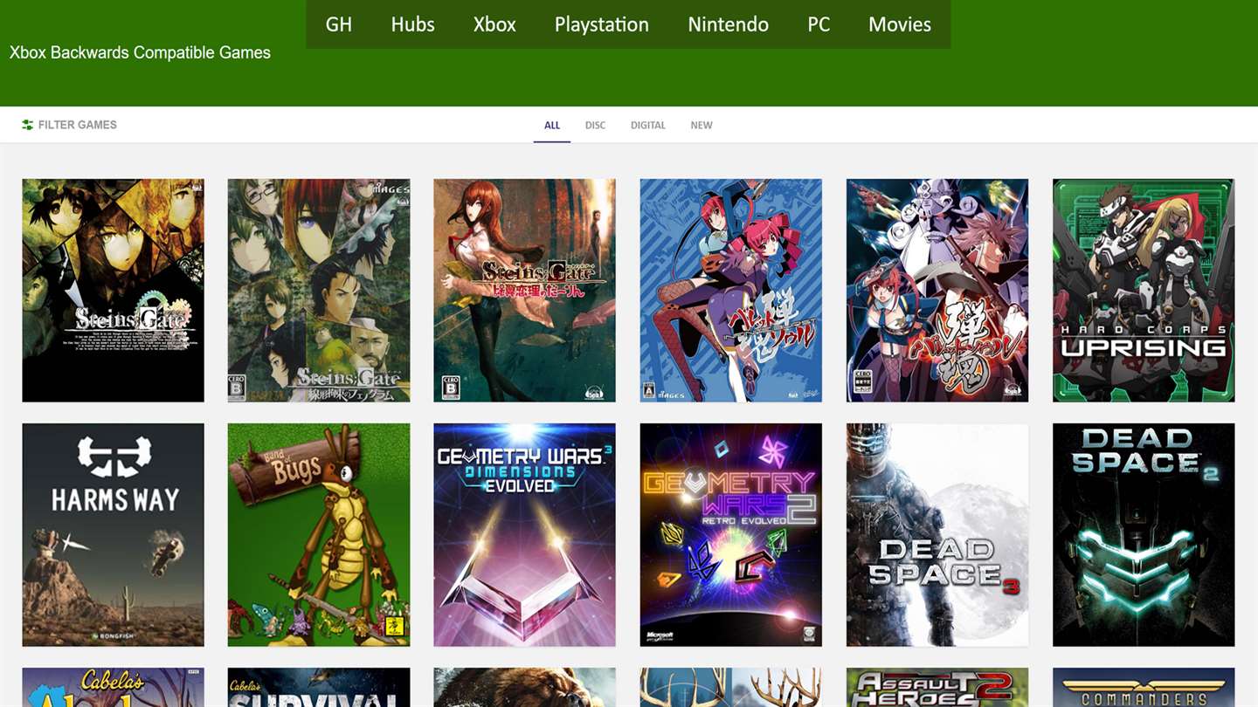
Task: Open the Playstation menu item
Action: click(602, 24)
